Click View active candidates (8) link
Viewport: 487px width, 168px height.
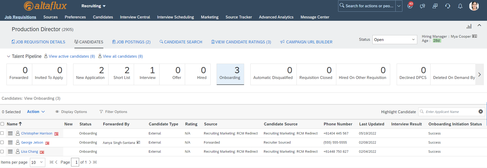pyautogui.click(x=72, y=56)
